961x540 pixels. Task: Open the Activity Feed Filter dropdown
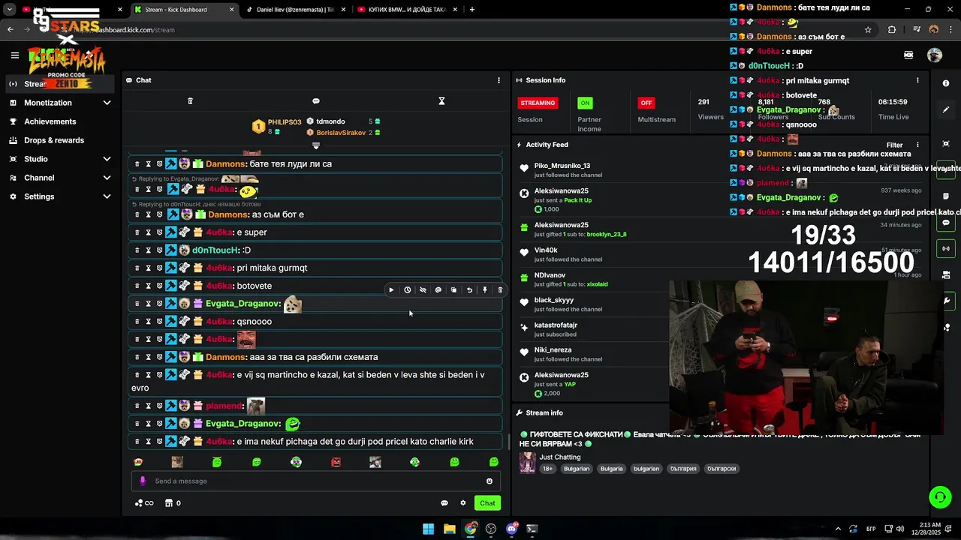[x=894, y=145]
